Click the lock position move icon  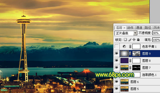(134, 40)
